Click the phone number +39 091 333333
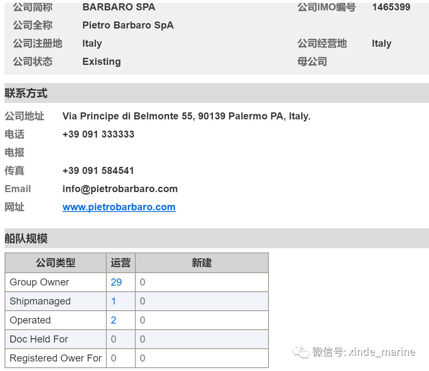Image resolution: width=429 pixels, height=371 pixels. (x=98, y=134)
